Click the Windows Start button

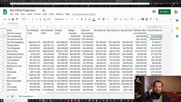pos(2,101)
